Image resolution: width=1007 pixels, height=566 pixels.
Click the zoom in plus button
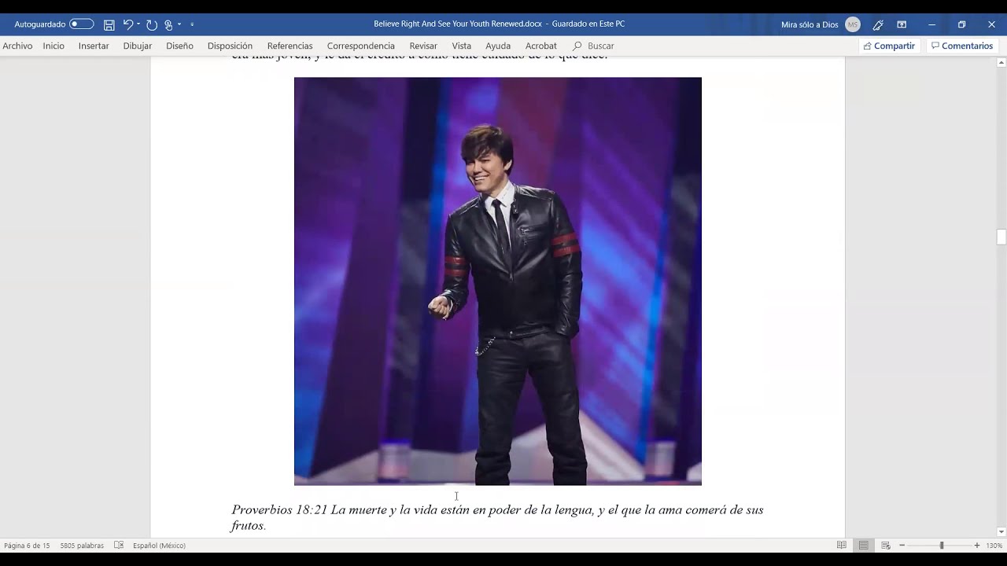(x=977, y=546)
